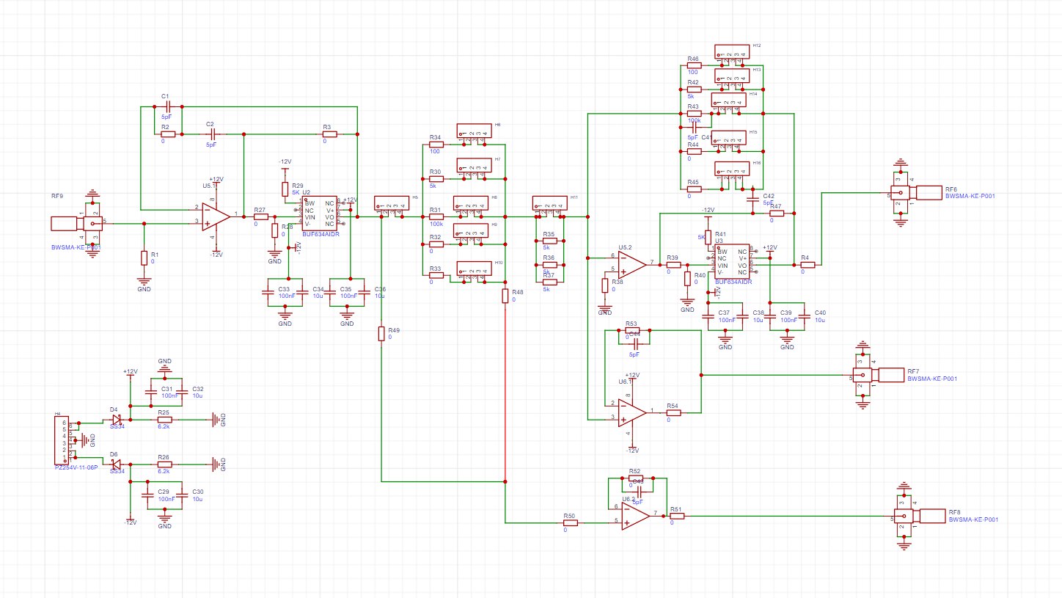The width and height of the screenshot is (1062, 598).
Task: Pick the D4 SS34 diode symbol
Action: [x=116, y=420]
